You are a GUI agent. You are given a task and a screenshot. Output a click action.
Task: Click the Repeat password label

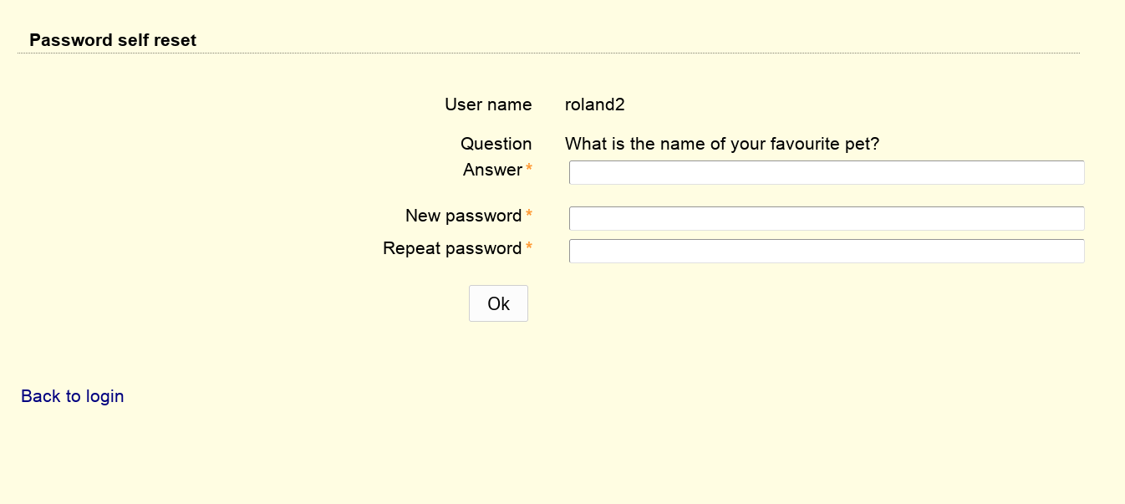[452, 248]
